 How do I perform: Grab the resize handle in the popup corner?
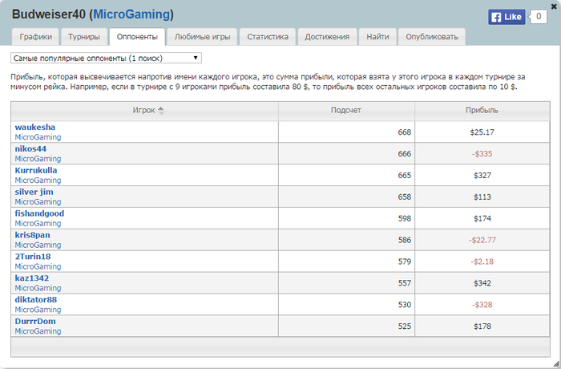[556, 363]
